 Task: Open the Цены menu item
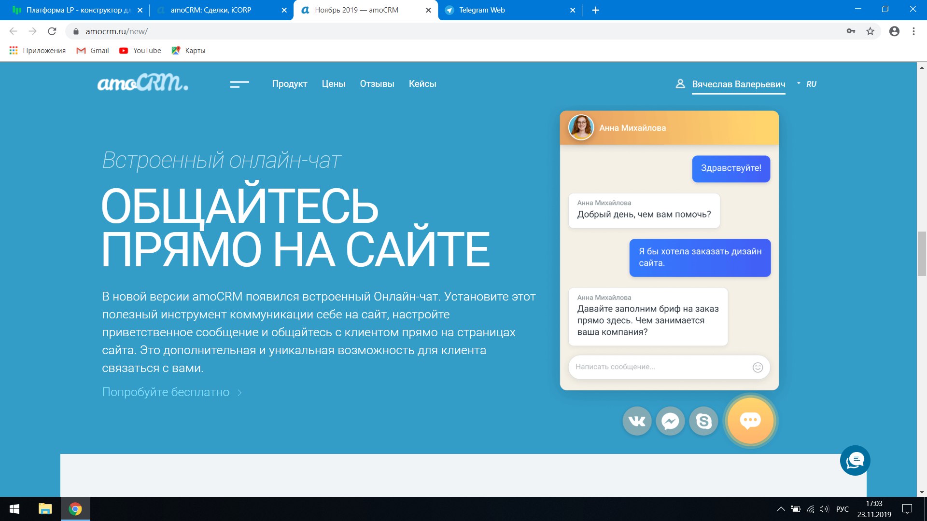tap(334, 83)
